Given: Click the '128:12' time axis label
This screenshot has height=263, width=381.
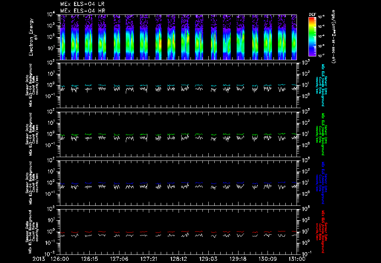Looking at the screenshot, I should [178, 259].
